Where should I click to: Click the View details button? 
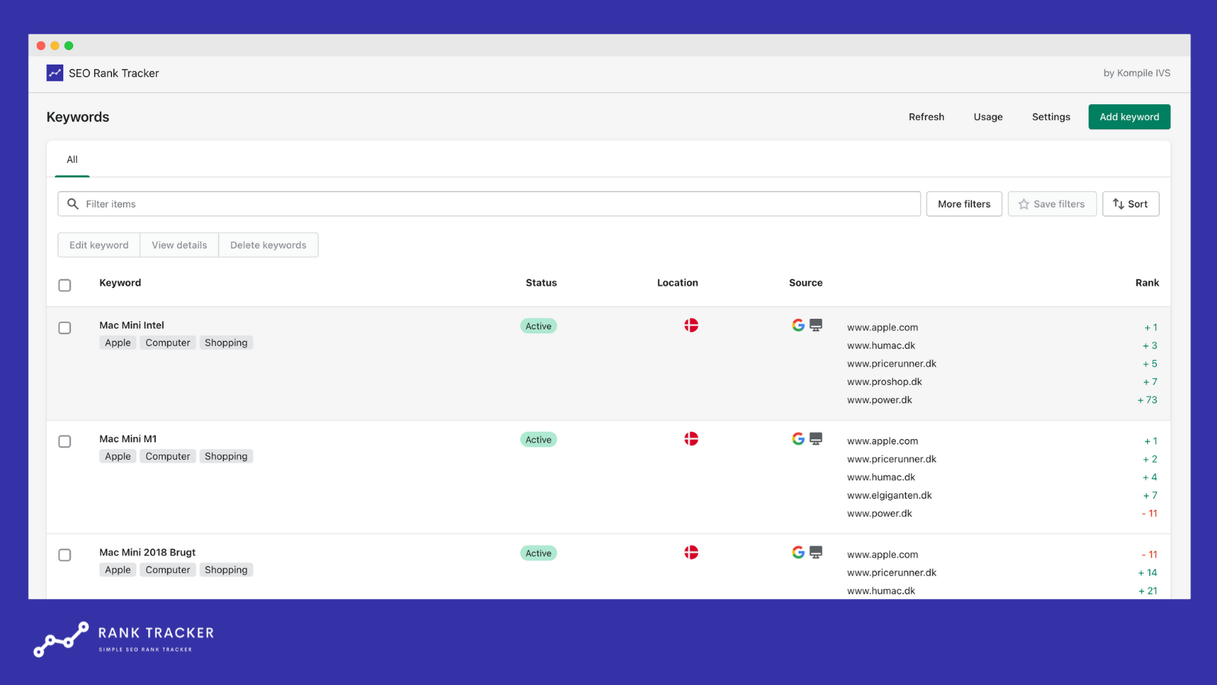coord(180,245)
